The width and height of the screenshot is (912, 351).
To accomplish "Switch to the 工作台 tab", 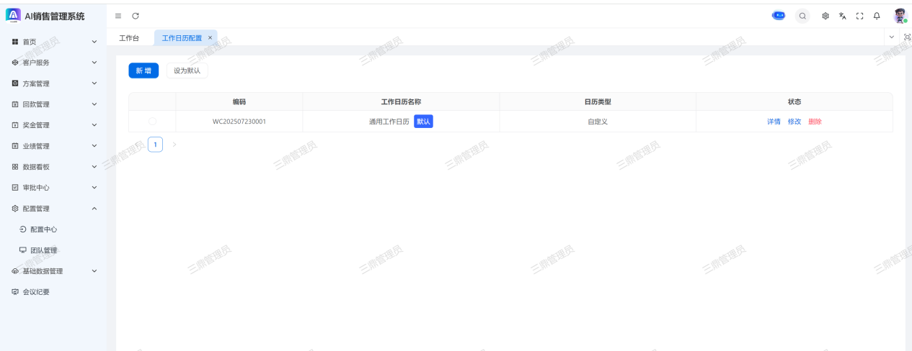I will coord(129,38).
